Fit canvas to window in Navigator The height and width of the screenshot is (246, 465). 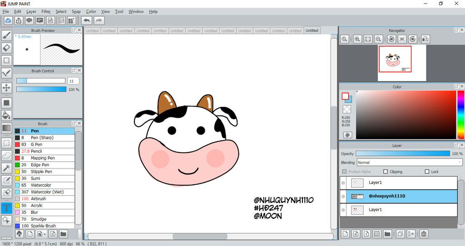pyautogui.click(x=368, y=39)
